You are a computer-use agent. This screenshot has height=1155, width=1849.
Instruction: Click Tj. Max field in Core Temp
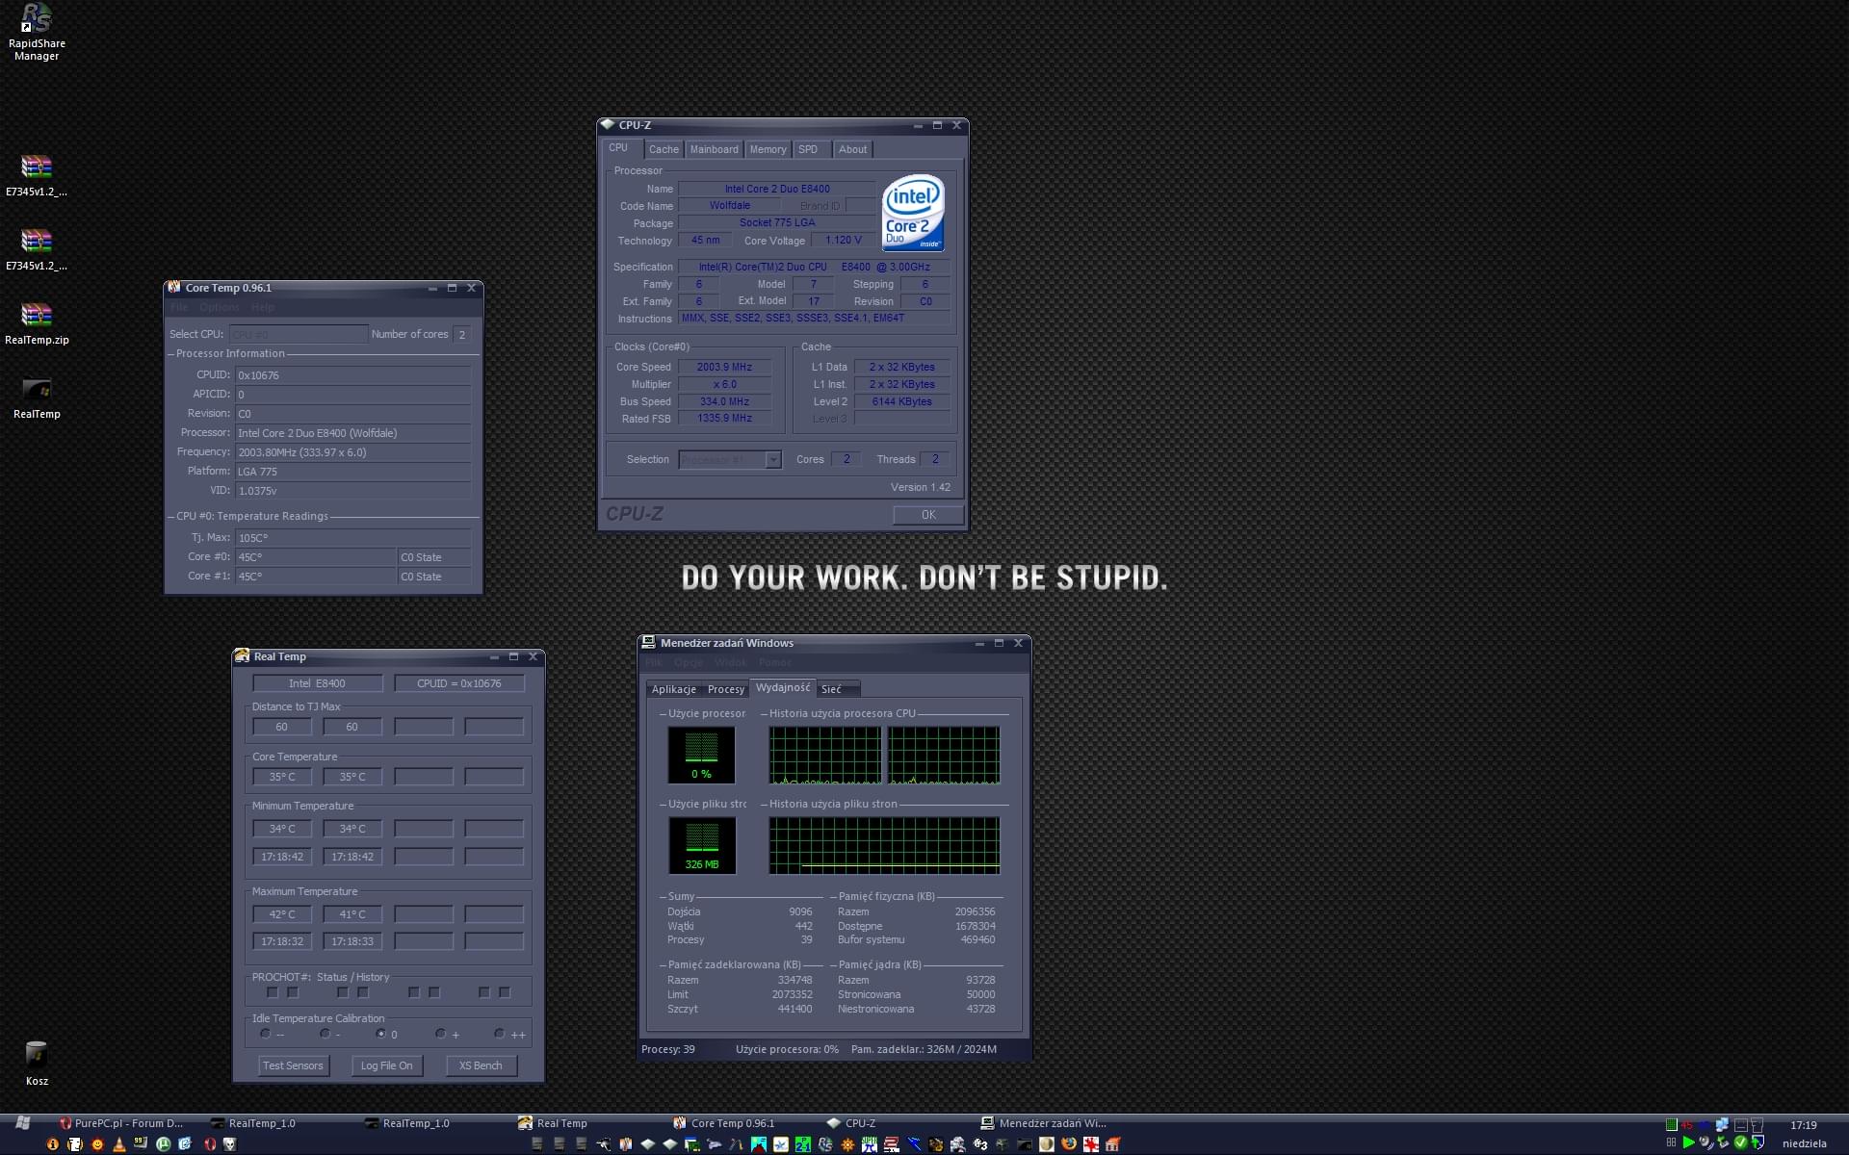pyautogui.click(x=353, y=538)
